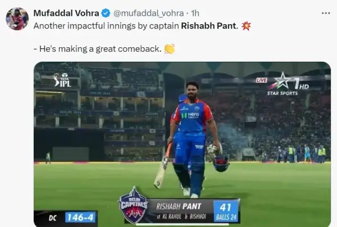Open the @mufaddal_vohra handle link
337x227 pixels.
point(148,13)
